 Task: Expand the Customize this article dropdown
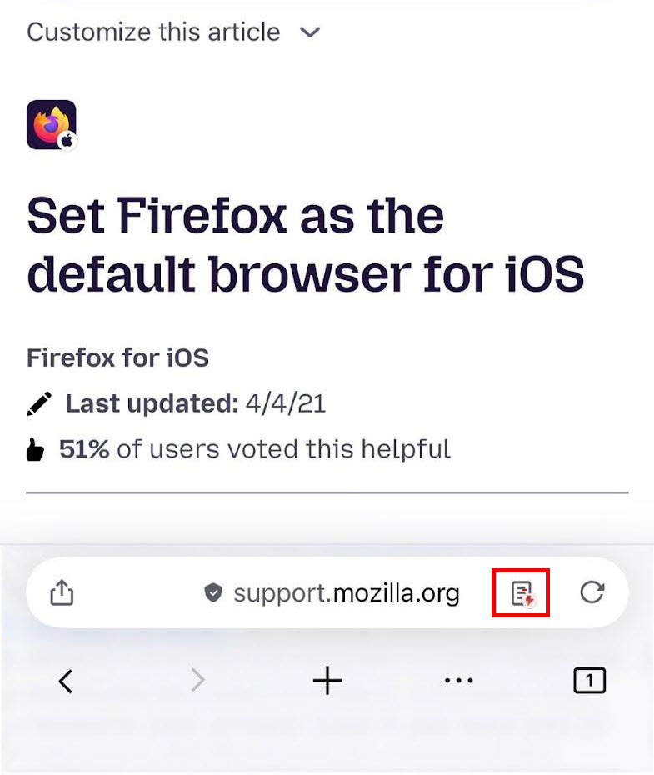(152, 32)
